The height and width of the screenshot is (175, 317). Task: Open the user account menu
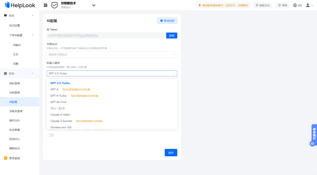[310, 6]
